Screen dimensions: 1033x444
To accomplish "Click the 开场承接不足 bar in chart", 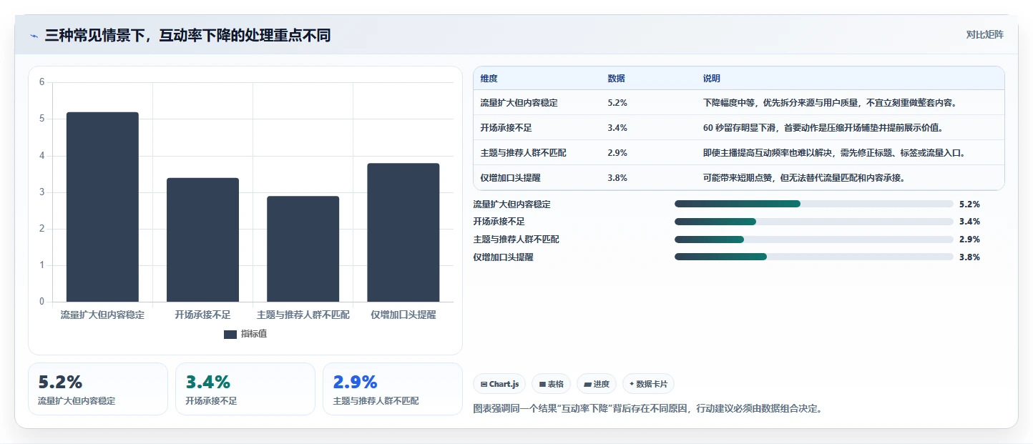I will (202, 240).
